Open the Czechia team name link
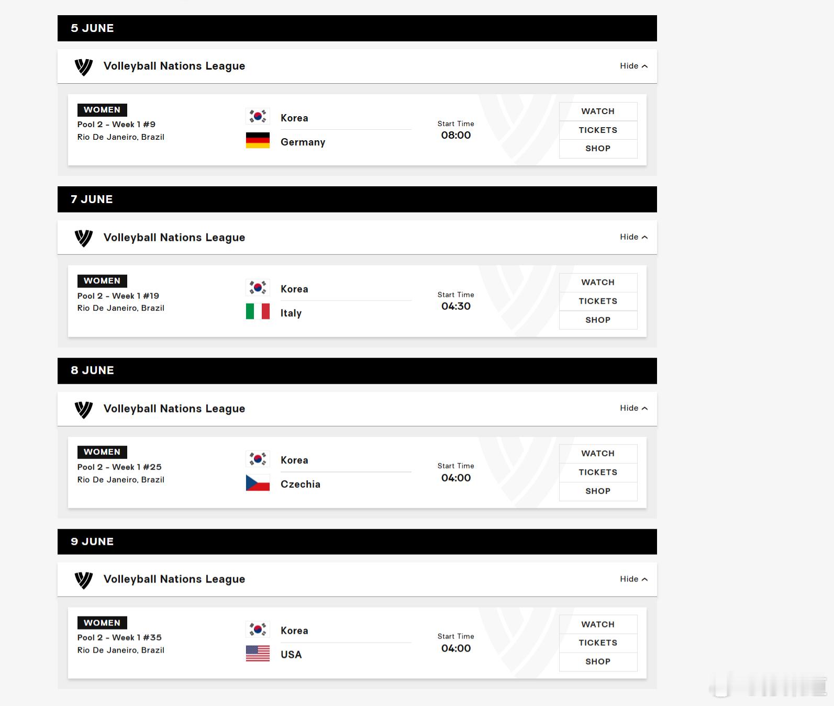This screenshot has width=834, height=706. pyautogui.click(x=301, y=484)
